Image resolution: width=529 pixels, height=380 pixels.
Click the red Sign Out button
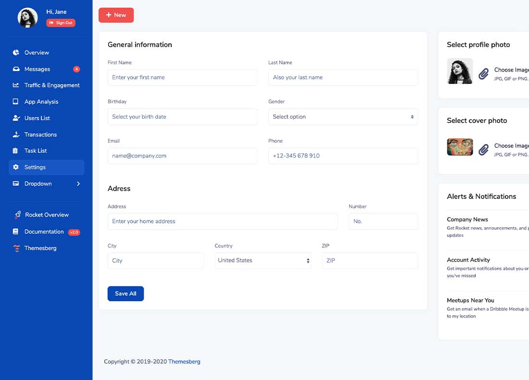pos(61,23)
